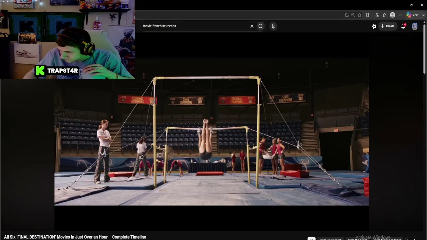This screenshot has width=427, height=240.
Task: Open the media control music icon
Action: pyautogui.click(x=377, y=15)
